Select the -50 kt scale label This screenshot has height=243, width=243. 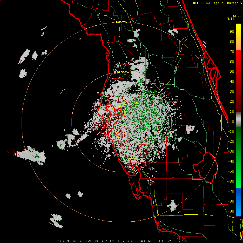point(231,171)
